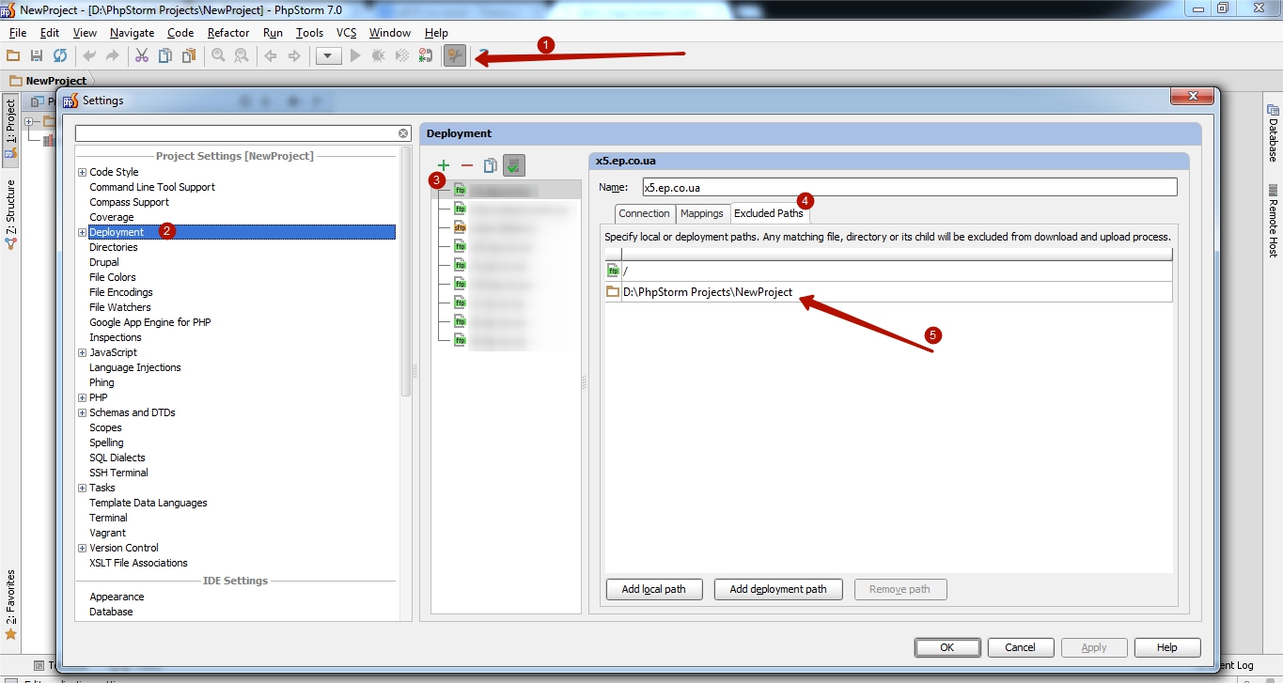Image resolution: width=1283 pixels, height=683 pixels.
Task: Open the Structure tool window tab
Action: click(10, 214)
